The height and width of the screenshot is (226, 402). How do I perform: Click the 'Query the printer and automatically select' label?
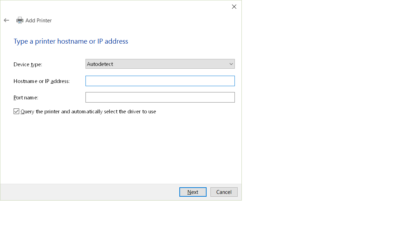coord(88,112)
